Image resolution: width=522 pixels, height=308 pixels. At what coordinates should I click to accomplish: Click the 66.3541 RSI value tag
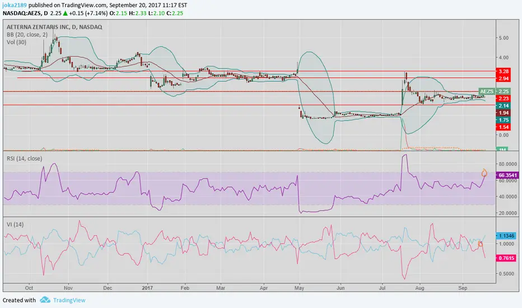[x=507, y=175]
